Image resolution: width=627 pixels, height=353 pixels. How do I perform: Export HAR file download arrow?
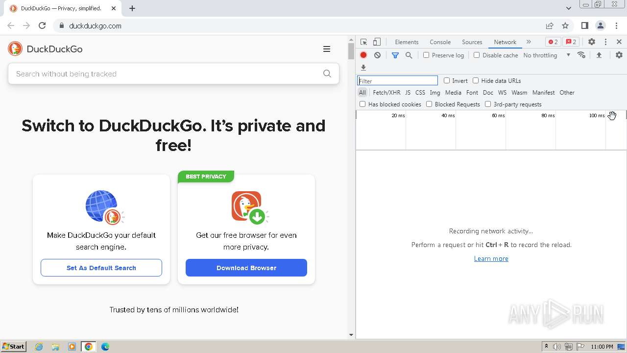tap(363, 68)
